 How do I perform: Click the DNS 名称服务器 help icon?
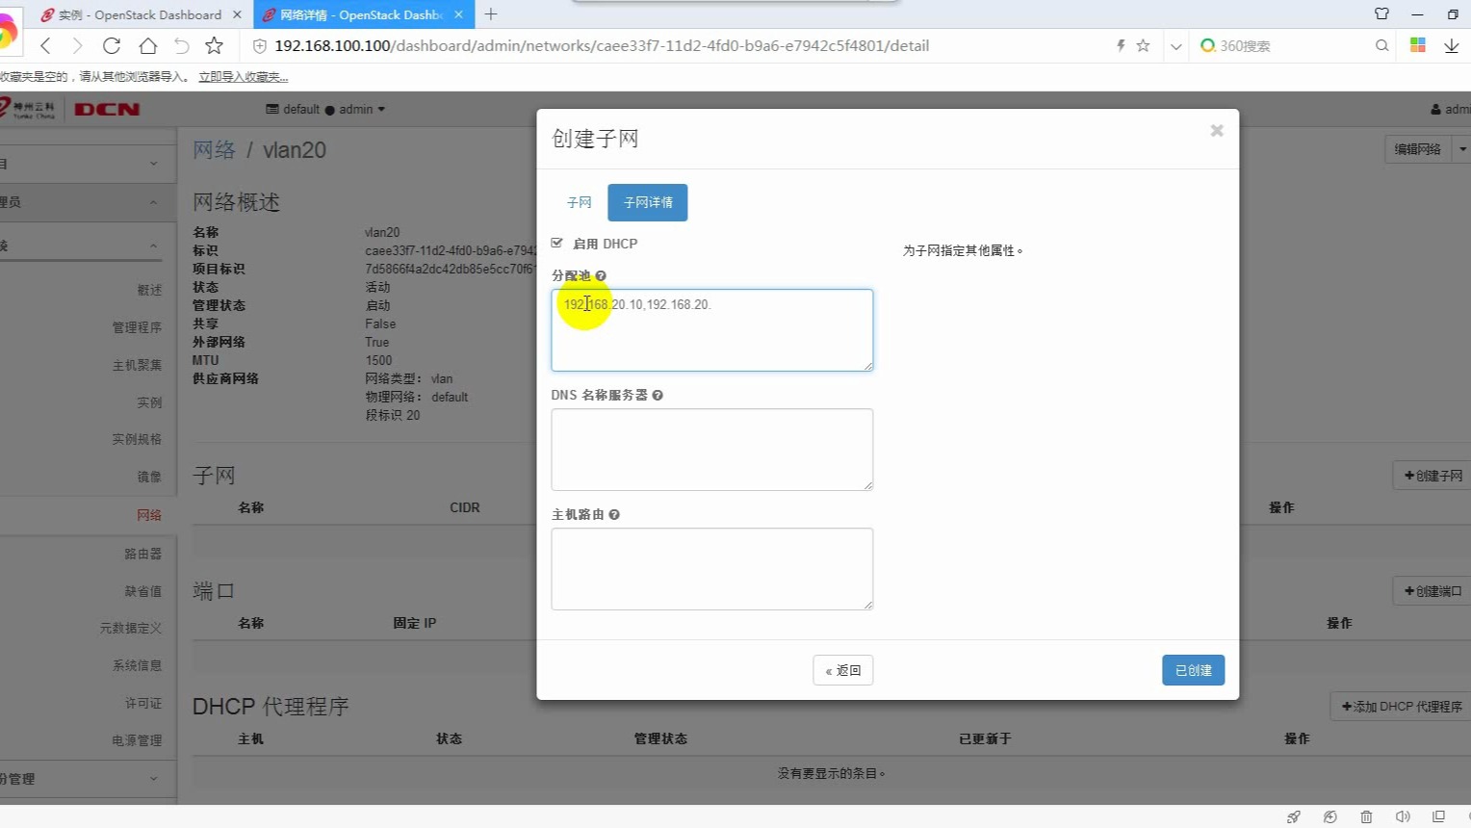pos(658,395)
